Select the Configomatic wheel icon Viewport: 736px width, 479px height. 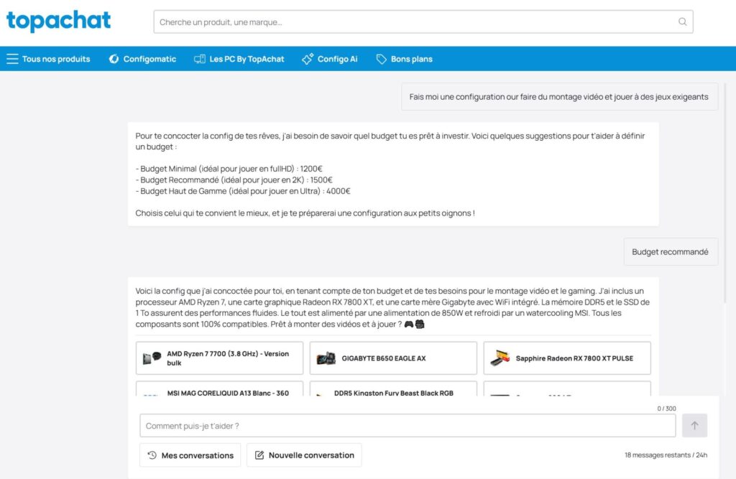click(x=113, y=58)
